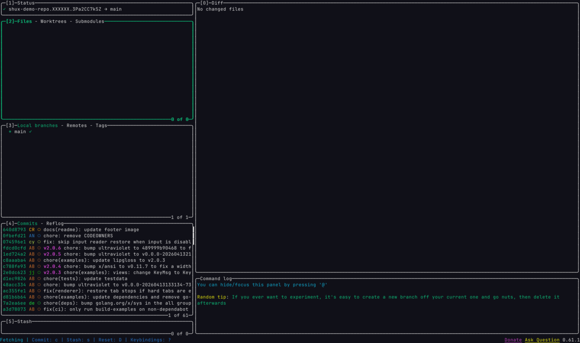Open the Ask Question link

pos(542,340)
